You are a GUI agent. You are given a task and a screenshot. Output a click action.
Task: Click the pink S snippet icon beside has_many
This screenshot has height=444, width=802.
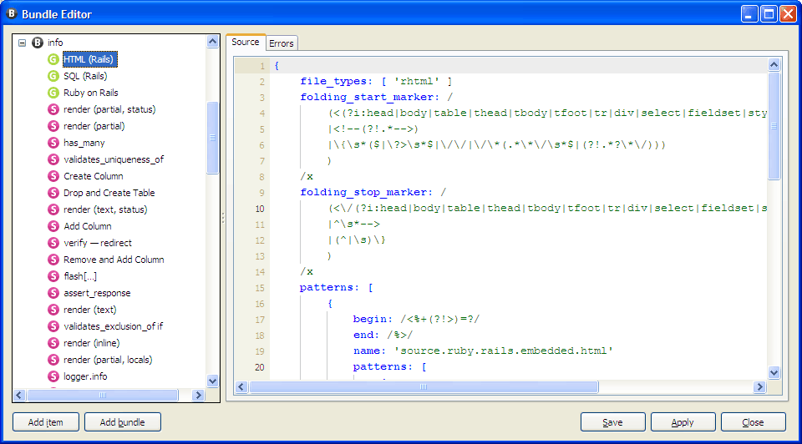(x=53, y=143)
